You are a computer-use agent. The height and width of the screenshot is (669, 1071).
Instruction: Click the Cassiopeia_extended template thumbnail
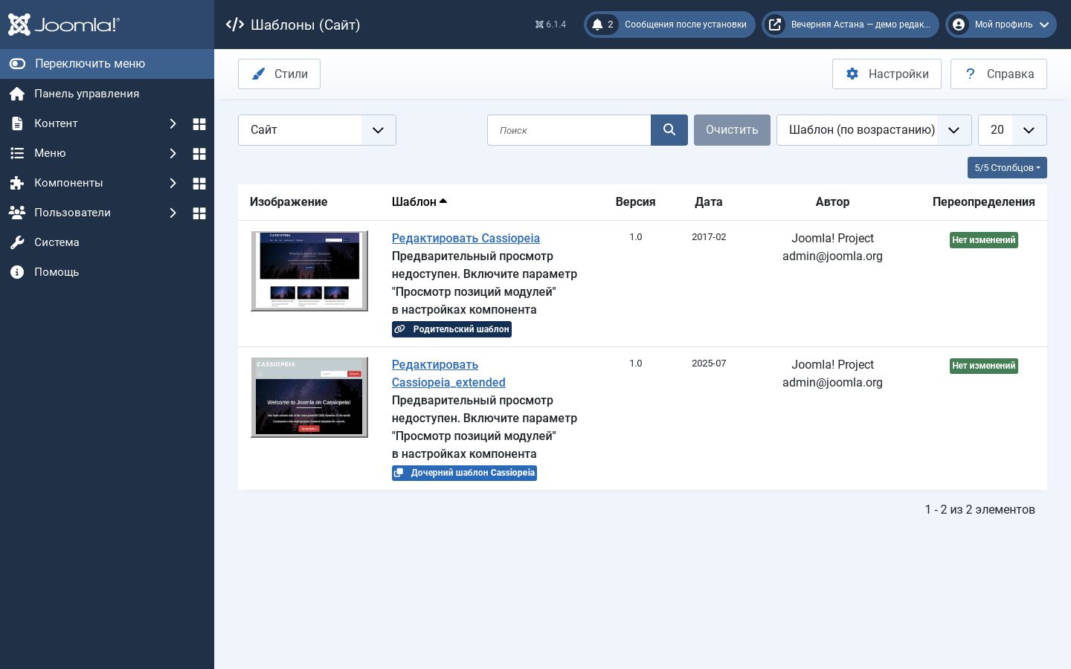(309, 397)
